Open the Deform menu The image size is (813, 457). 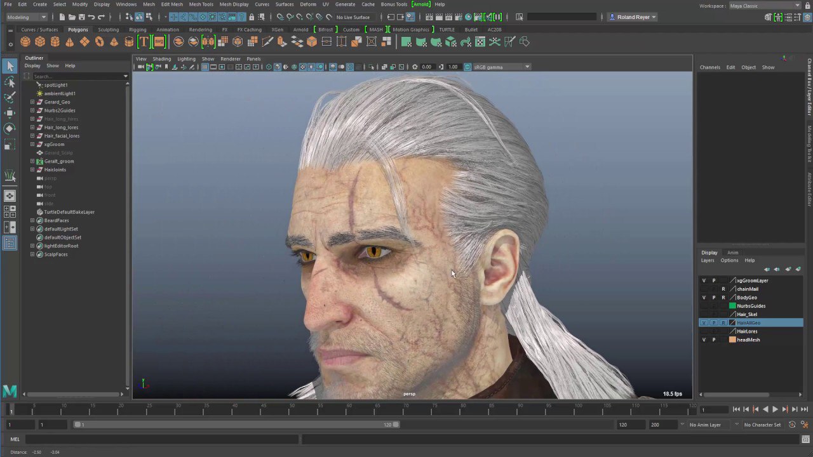point(308,4)
